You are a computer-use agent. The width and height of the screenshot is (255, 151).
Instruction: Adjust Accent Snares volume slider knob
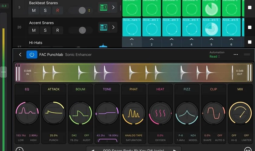point(82,31)
